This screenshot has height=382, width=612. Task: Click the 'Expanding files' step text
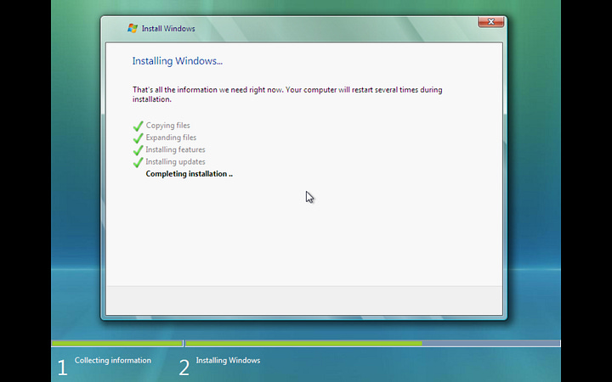click(171, 138)
